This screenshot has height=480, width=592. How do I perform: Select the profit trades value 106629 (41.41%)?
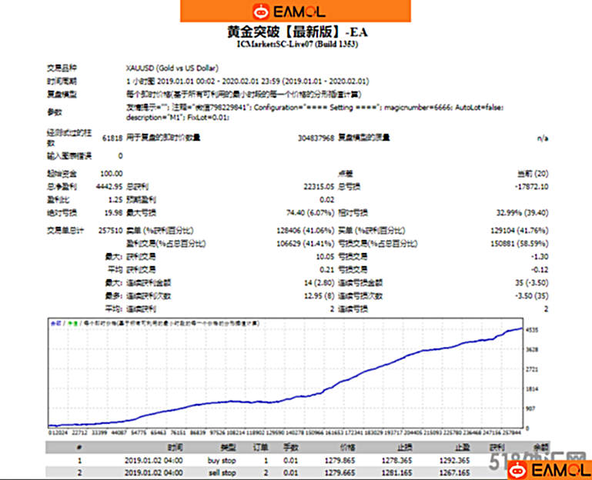click(x=306, y=243)
